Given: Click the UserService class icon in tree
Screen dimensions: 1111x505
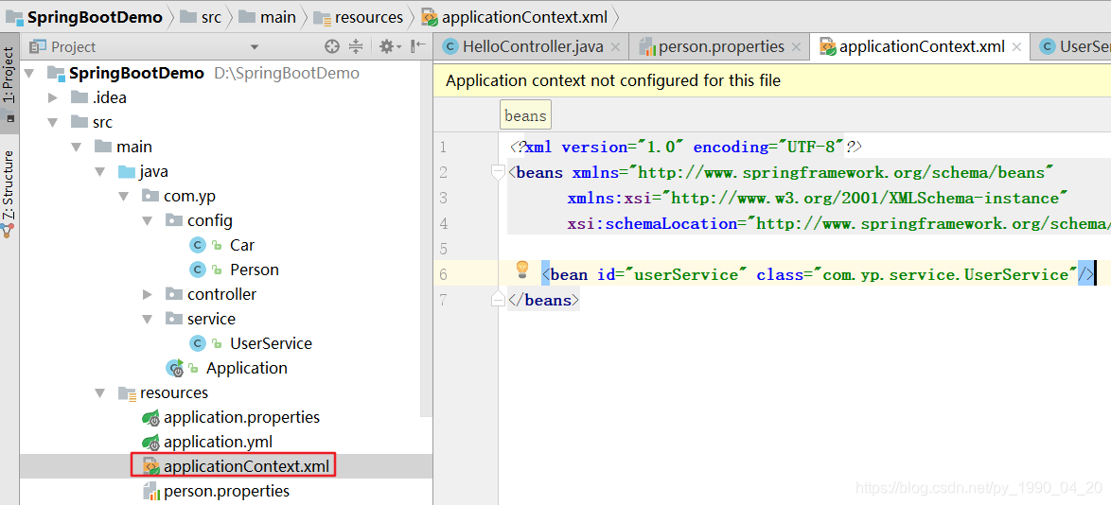Looking at the screenshot, I should coord(198,343).
